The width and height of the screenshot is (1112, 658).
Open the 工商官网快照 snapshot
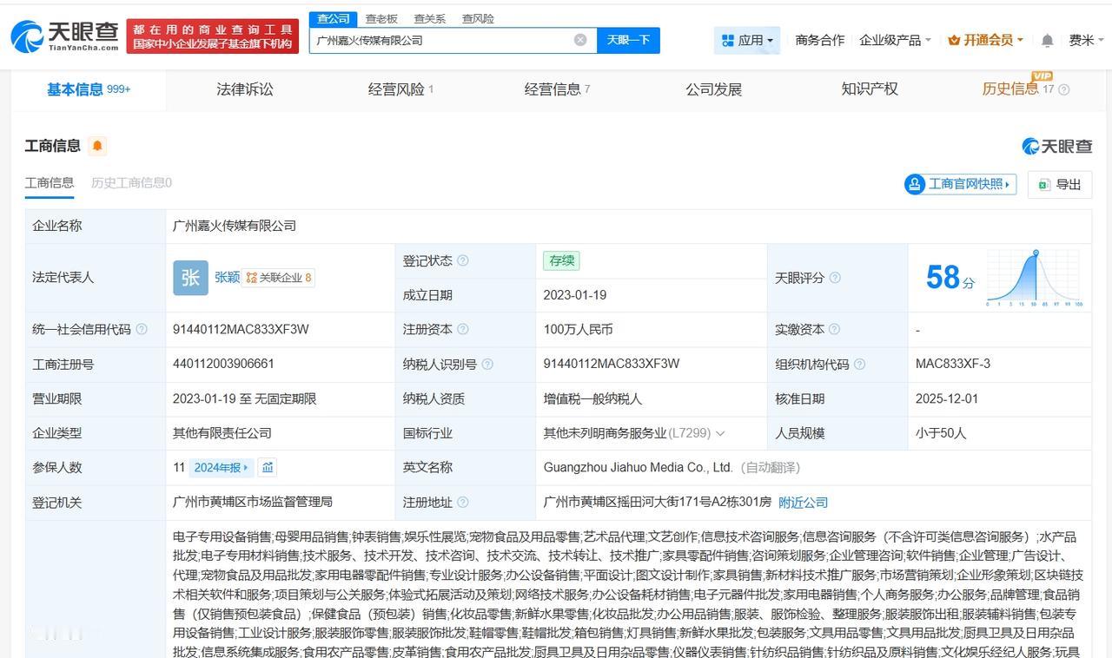(961, 184)
